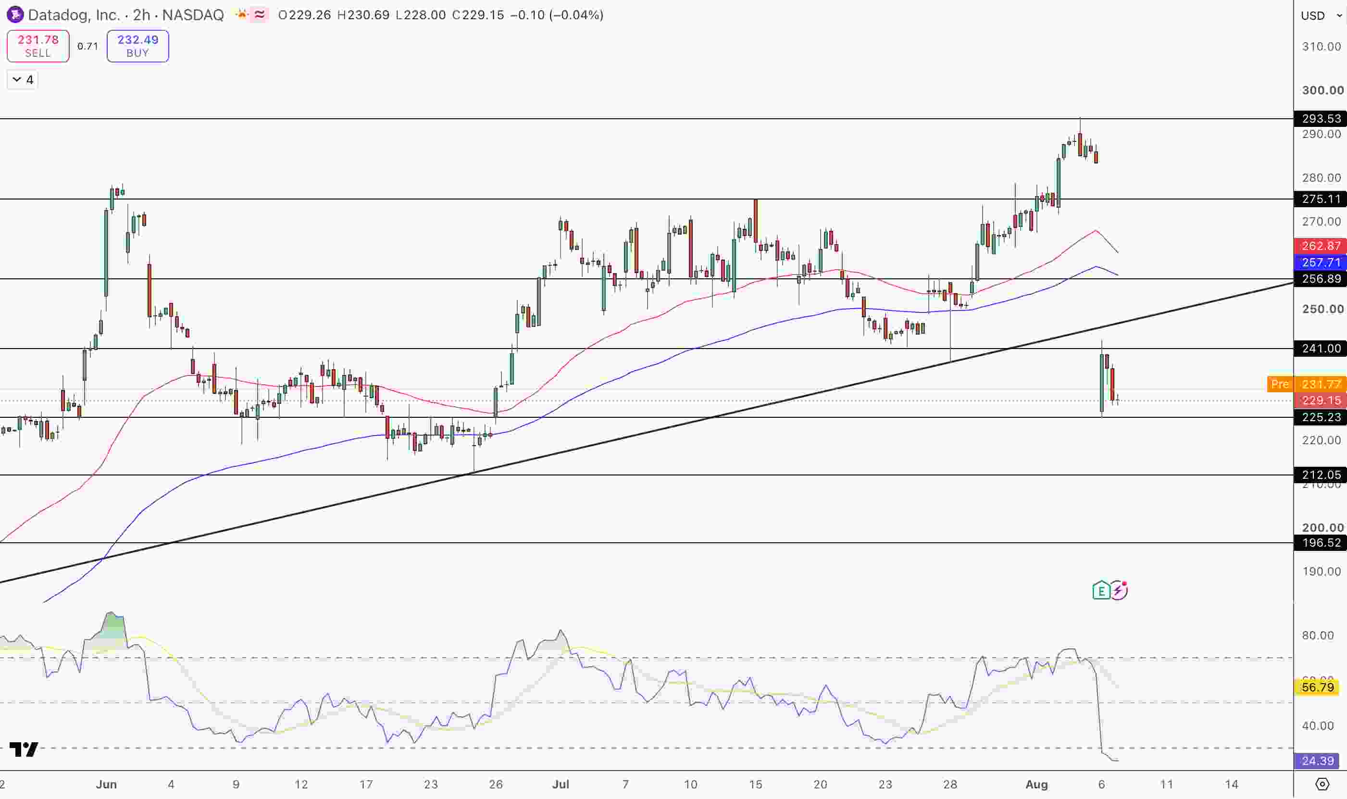The width and height of the screenshot is (1347, 799).
Task: Click the Datadog company logo icon
Action: pos(14,14)
